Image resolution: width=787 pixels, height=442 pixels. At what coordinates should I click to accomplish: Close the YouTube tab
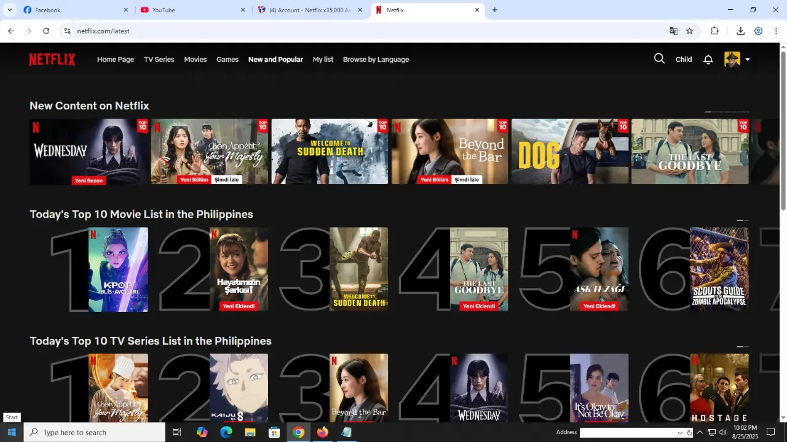tap(243, 10)
